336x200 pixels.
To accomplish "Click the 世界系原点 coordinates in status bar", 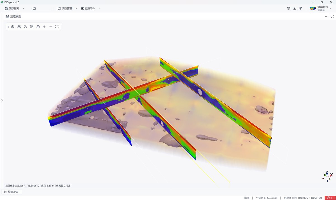I will [303, 198].
